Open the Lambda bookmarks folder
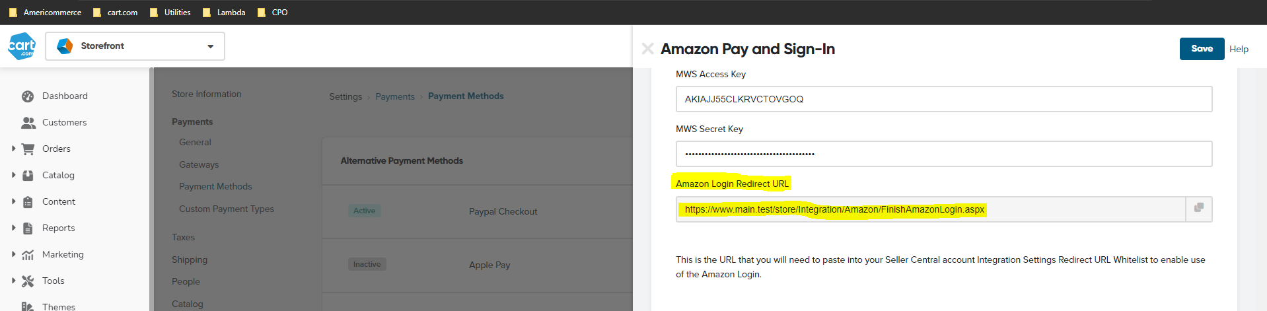This screenshot has height=311, width=1267. pos(224,12)
